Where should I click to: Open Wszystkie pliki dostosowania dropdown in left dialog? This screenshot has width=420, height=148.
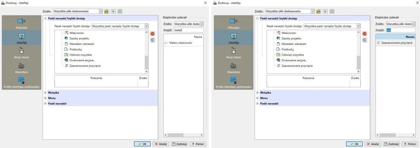(x=100, y=11)
